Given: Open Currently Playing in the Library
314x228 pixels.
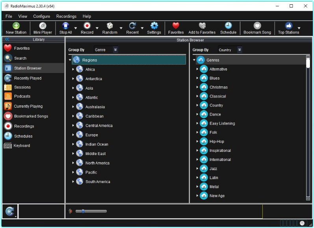Looking at the screenshot, I should [33, 106].
